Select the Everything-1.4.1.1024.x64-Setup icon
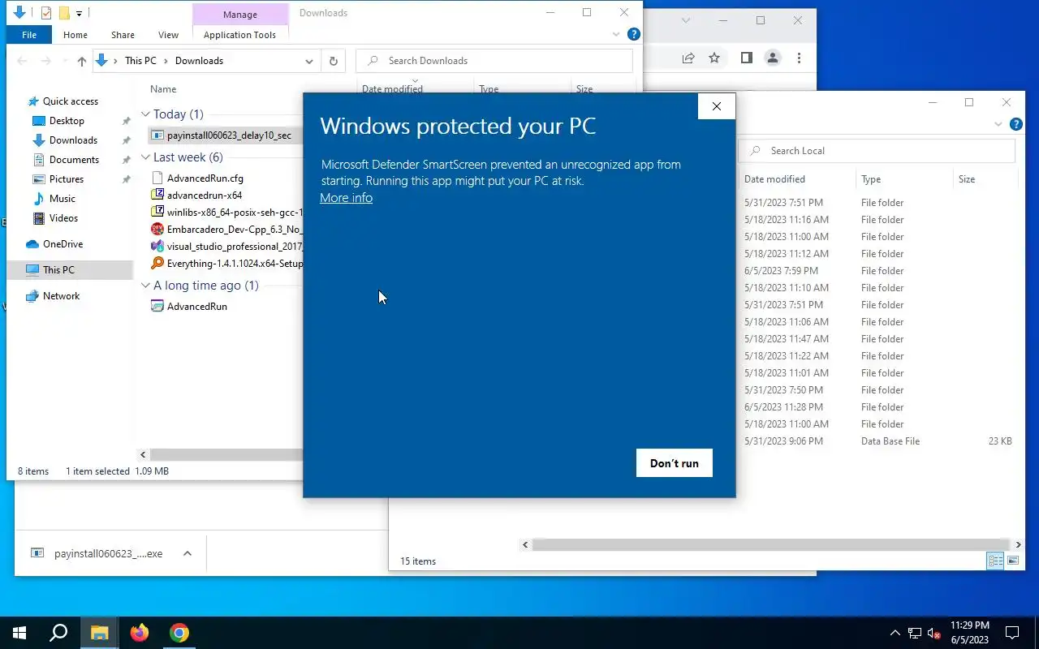Viewport: 1039px width, 649px height. click(x=157, y=264)
